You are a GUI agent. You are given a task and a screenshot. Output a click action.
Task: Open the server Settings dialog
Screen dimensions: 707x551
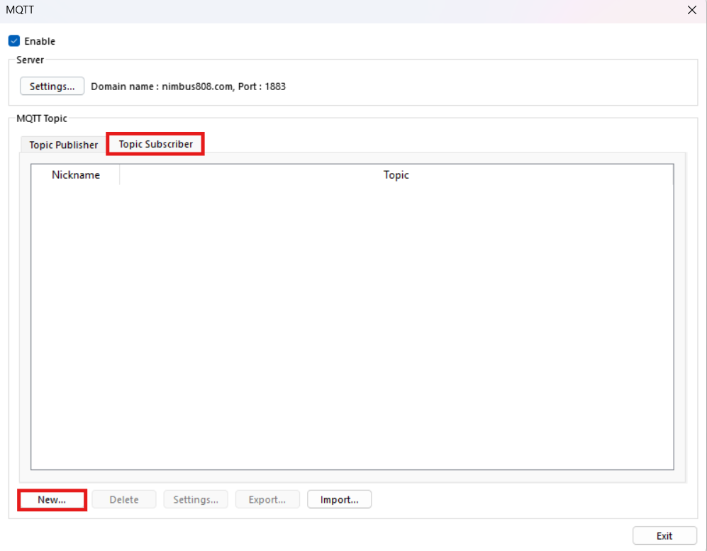[51, 86]
